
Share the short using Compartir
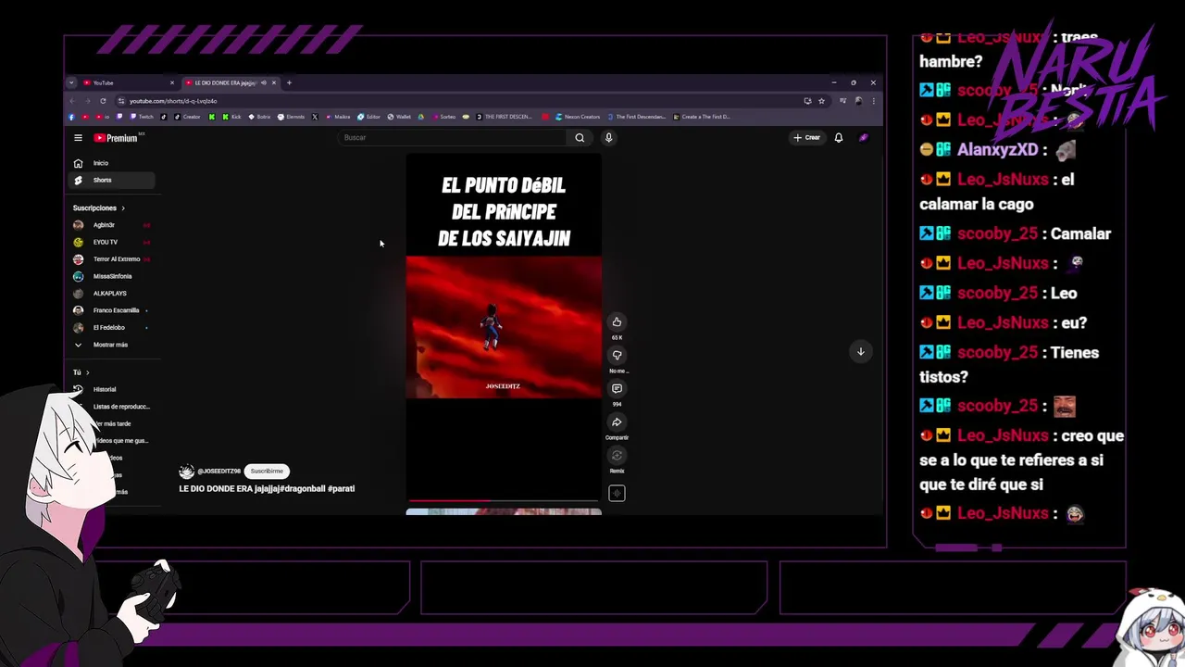(x=617, y=422)
